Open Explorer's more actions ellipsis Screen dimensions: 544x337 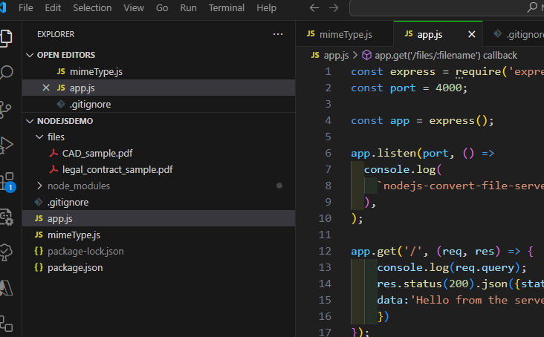[x=278, y=34]
